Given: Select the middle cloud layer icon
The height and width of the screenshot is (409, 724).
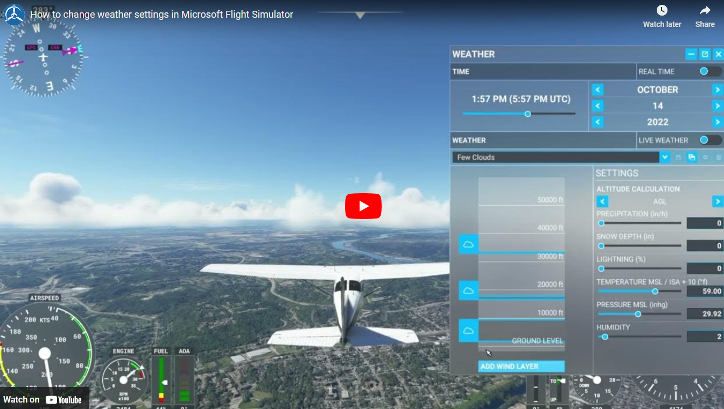Looking at the screenshot, I should [468, 289].
